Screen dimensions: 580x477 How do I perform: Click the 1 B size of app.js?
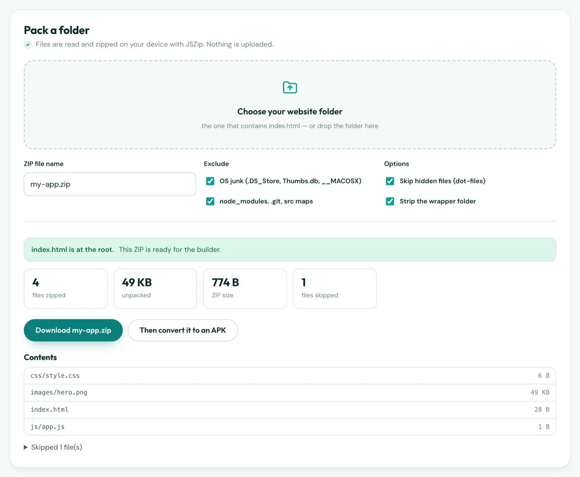pos(544,427)
